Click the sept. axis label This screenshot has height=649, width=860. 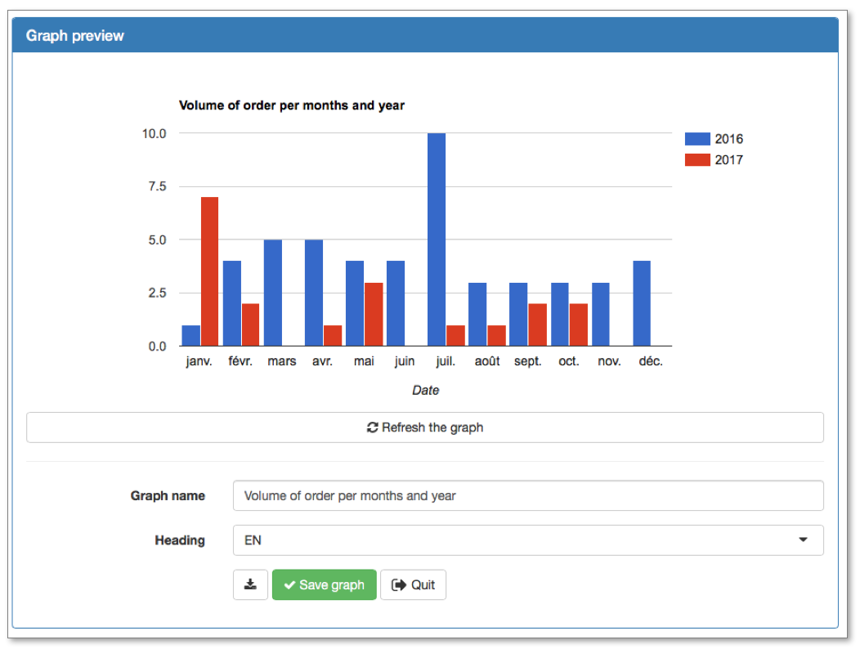527,361
